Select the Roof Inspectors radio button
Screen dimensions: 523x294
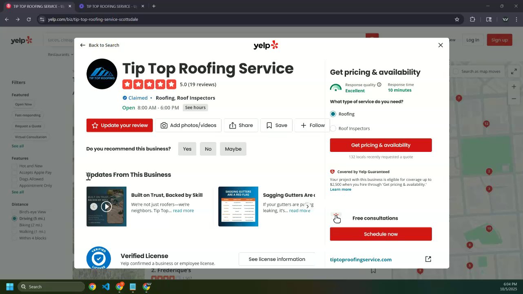(333, 128)
